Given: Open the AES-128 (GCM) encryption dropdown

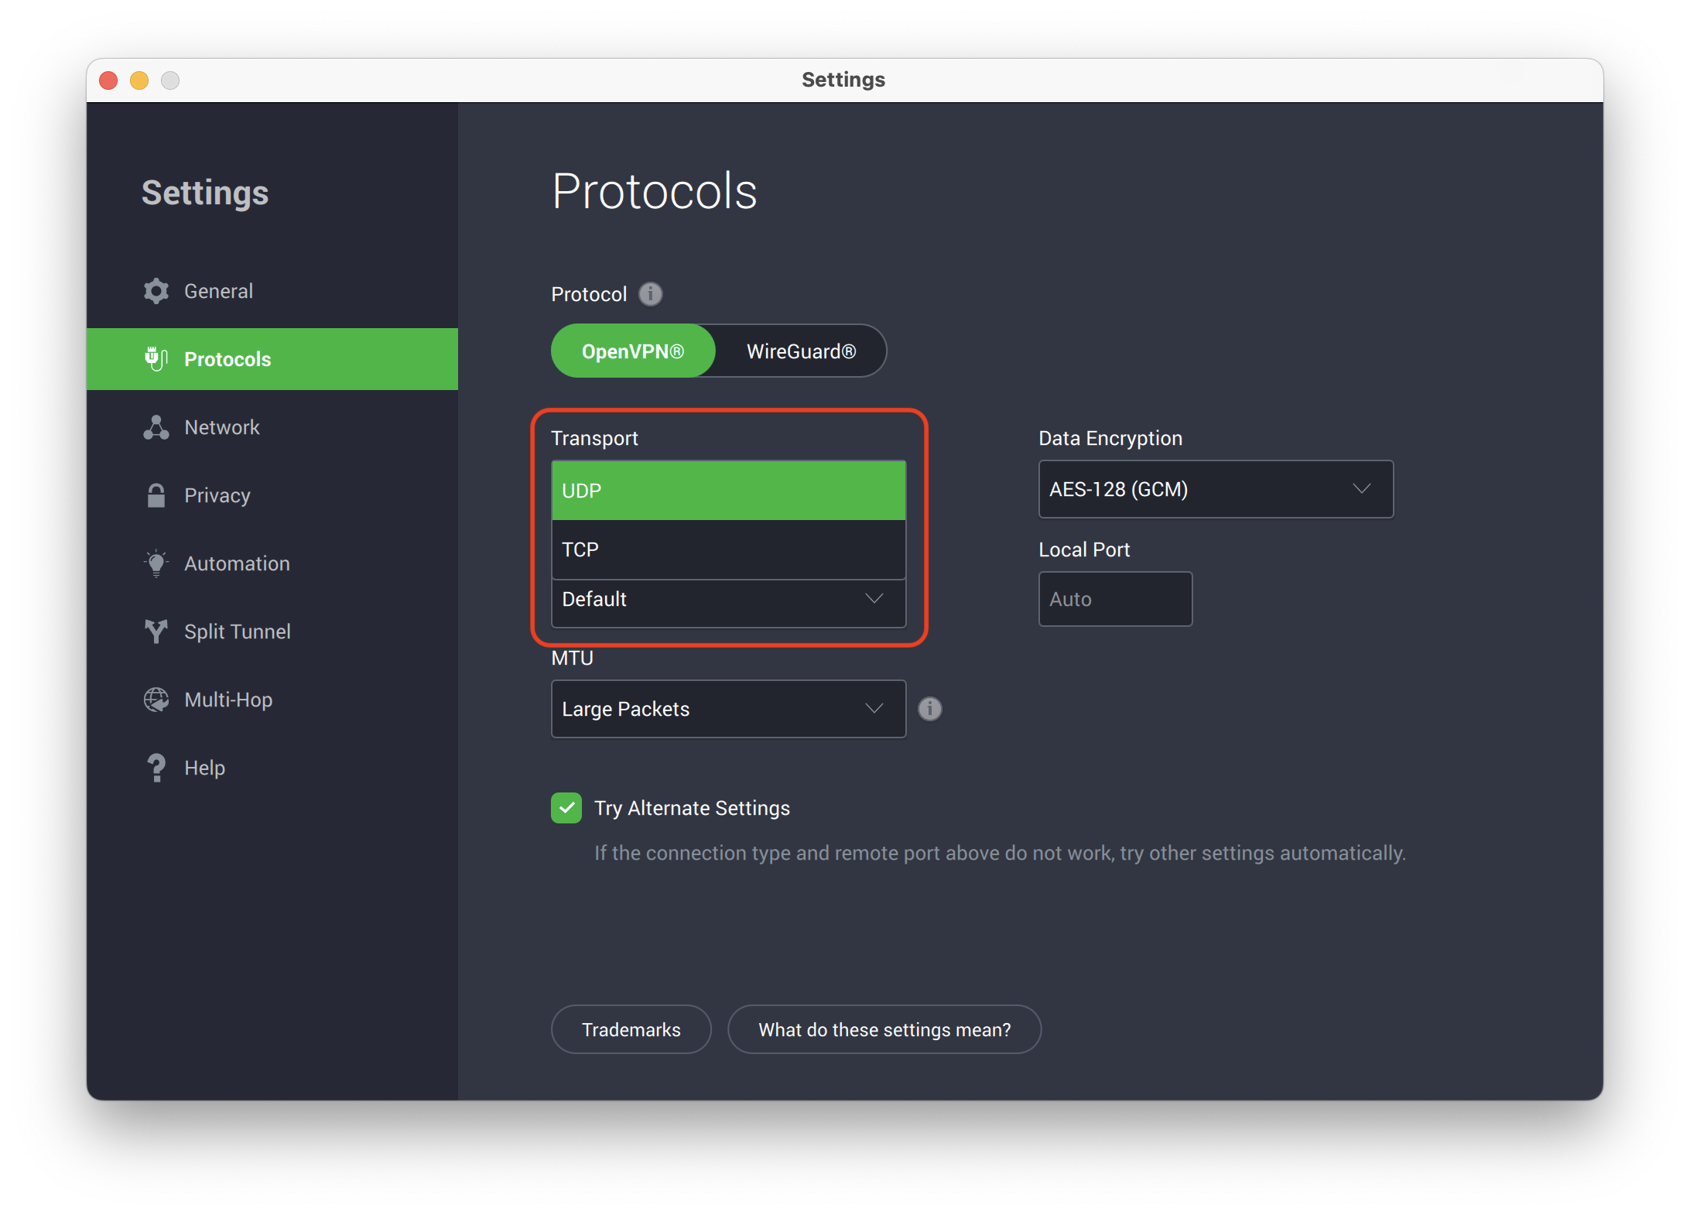Looking at the screenshot, I should (x=1216, y=489).
